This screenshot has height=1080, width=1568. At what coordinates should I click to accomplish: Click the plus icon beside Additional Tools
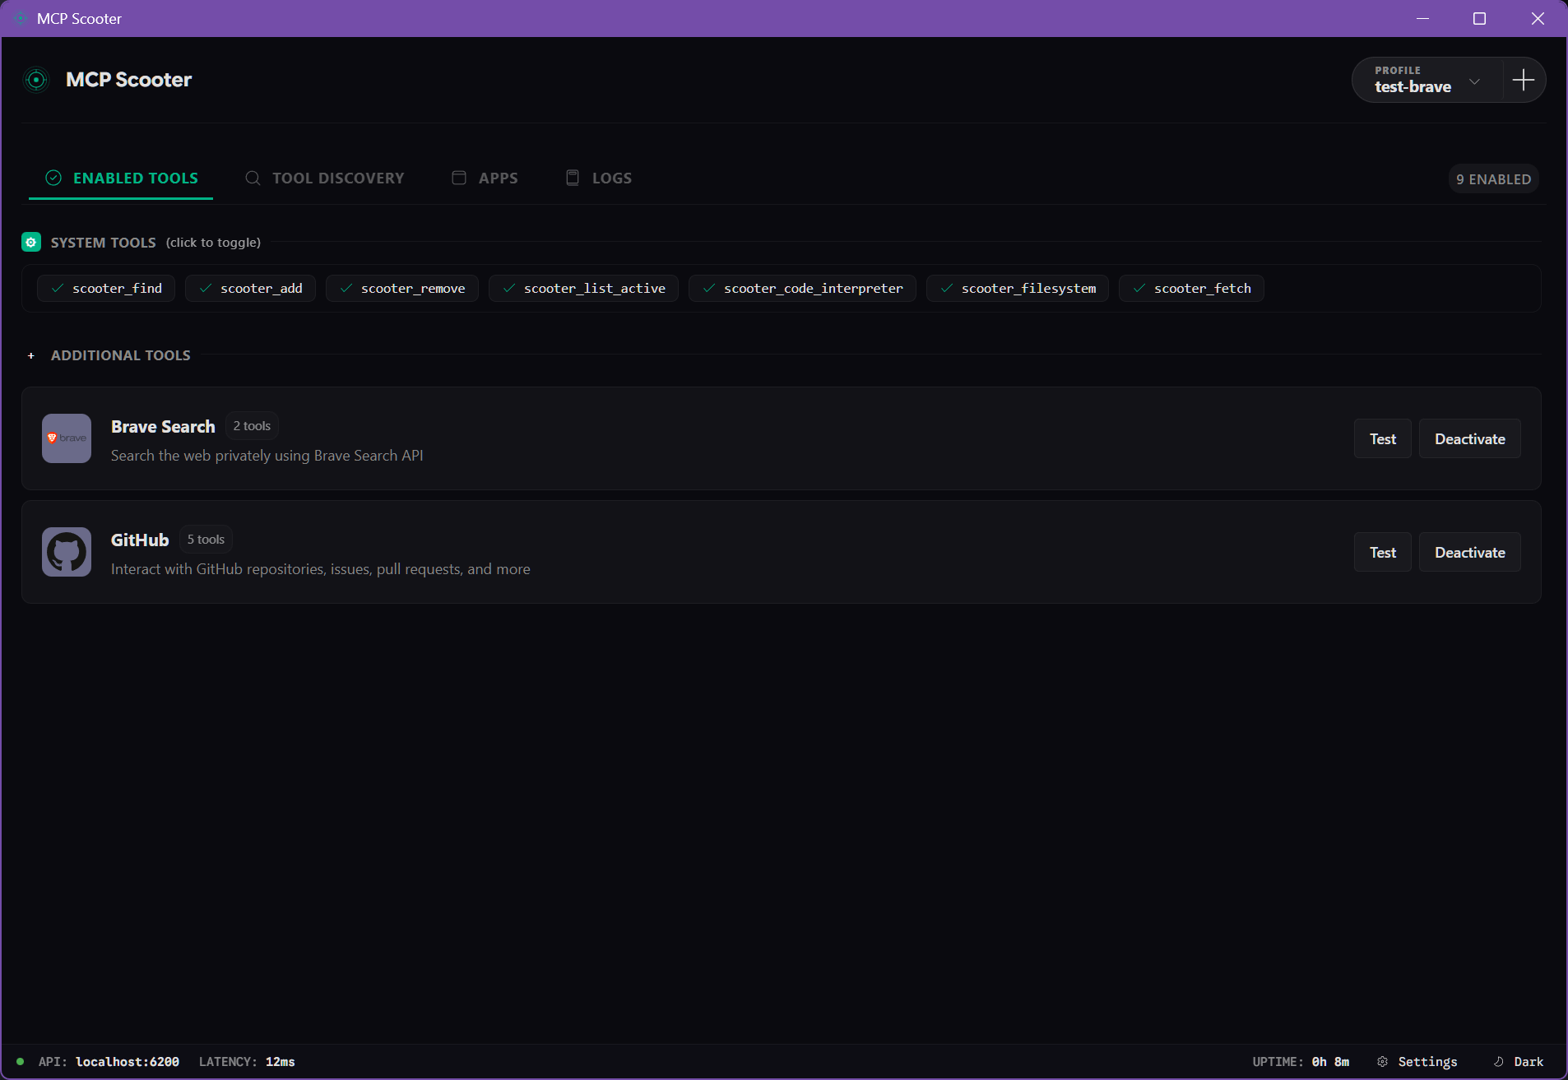coord(31,355)
